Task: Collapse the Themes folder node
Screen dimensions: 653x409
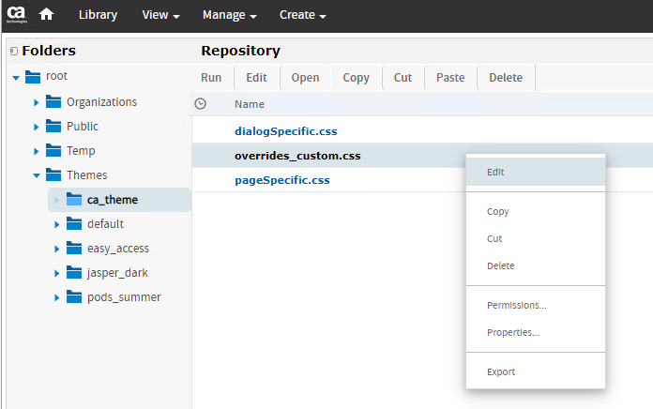Action: tap(36, 175)
